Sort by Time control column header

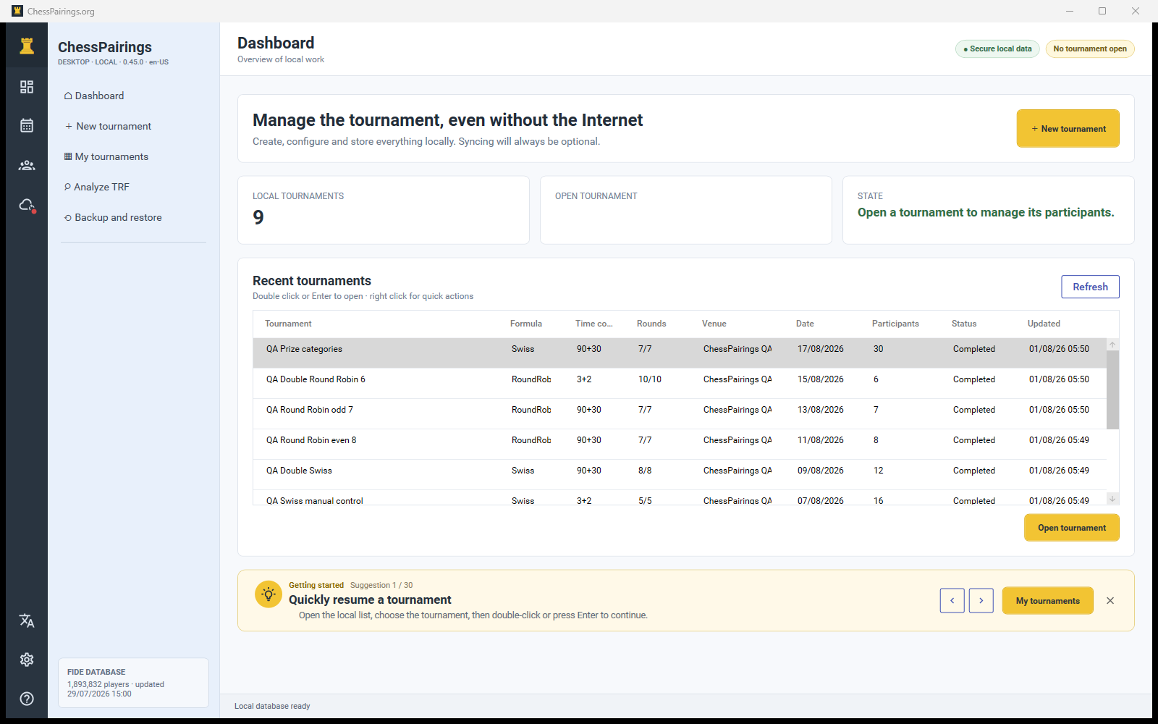click(x=594, y=324)
